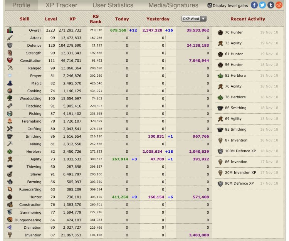Click the Runecrafting skill icon
Image resolution: width=289 pixels, height=241 pixels.
[10, 189]
